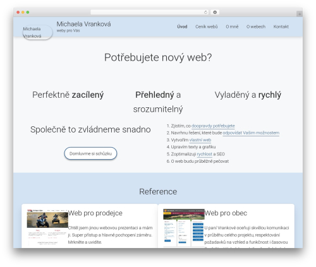Screen dimensions: 316x267
Task: Click the Perfektně zacílený heading
Action: click(68, 95)
